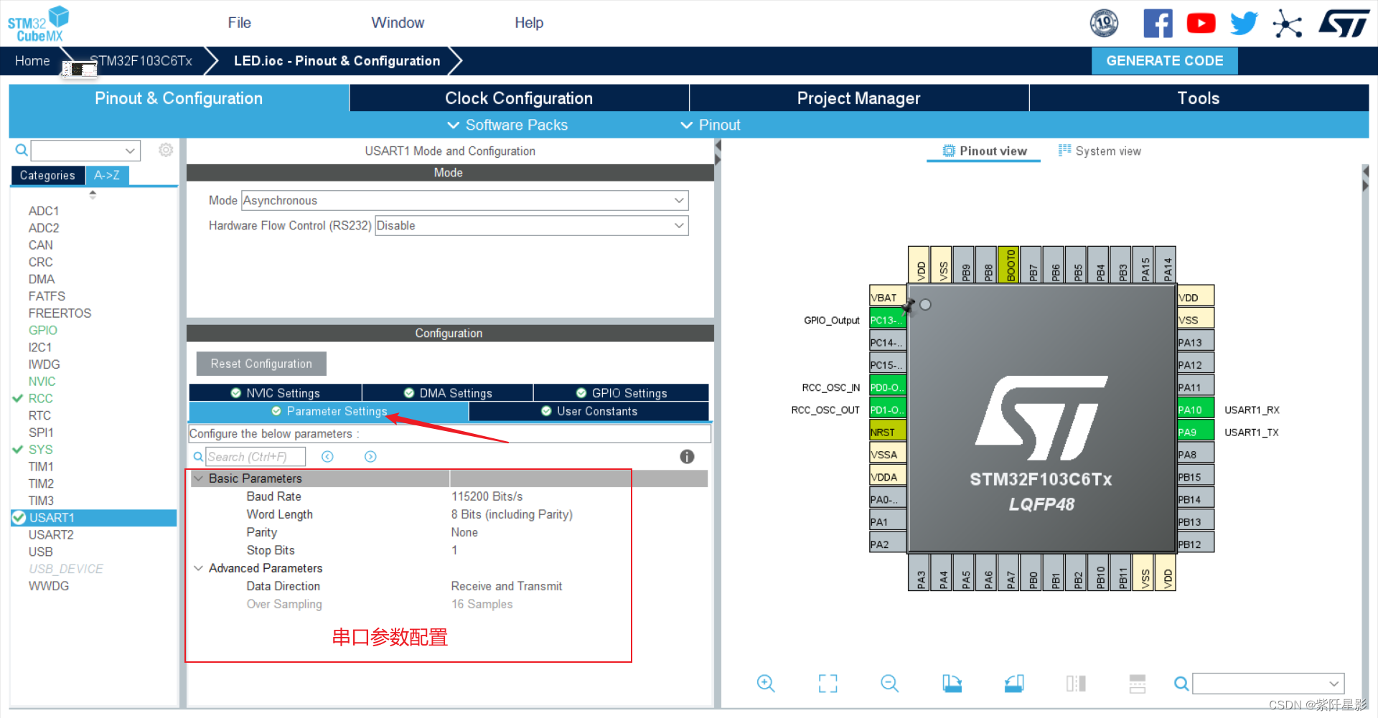The image size is (1378, 718).
Task: Go to the Home breadcrumb
Action: 32,61
